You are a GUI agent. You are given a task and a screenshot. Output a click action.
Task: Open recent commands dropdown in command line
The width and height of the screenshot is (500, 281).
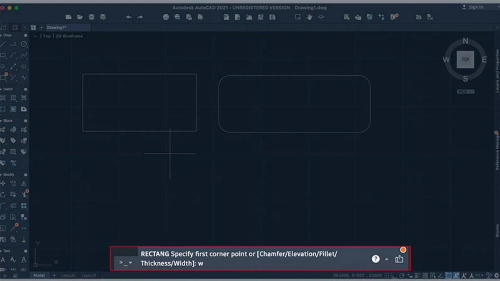pyautogui.click(x=131, y=263)
